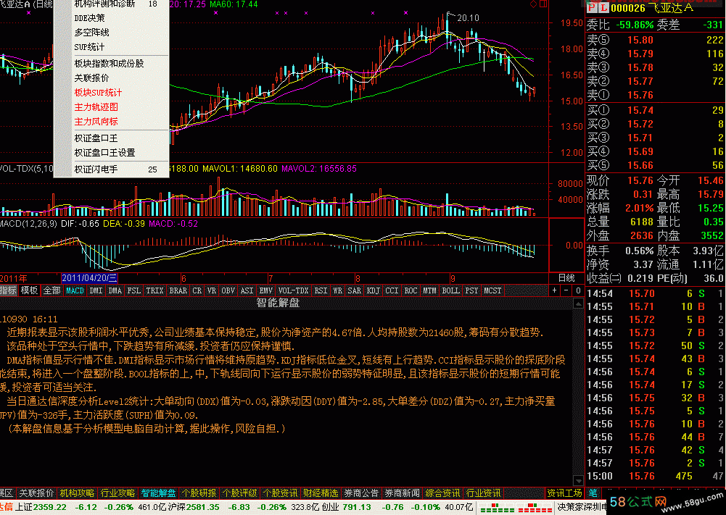726x515 pixels.
Task: Select the VR indicator tab
Action: (x=212, y=290)
